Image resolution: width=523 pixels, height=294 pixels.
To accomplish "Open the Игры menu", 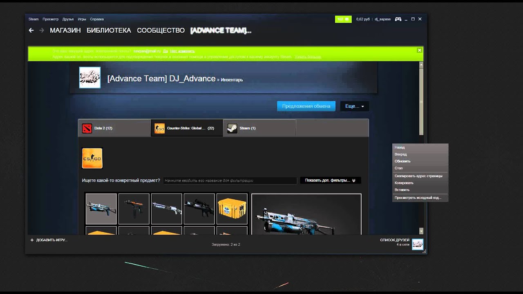I will coord(82,19).
